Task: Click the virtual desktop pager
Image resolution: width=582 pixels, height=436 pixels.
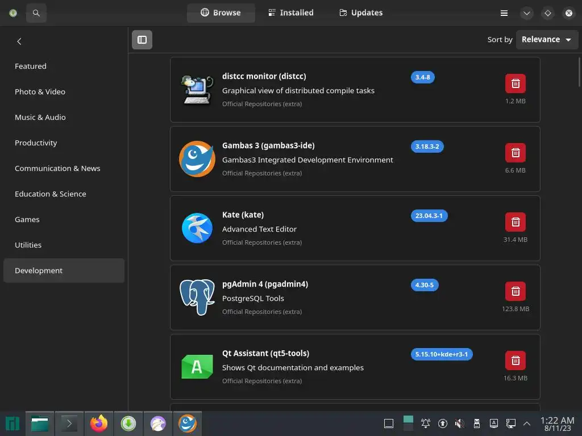Action: click(x=408, y=424)
